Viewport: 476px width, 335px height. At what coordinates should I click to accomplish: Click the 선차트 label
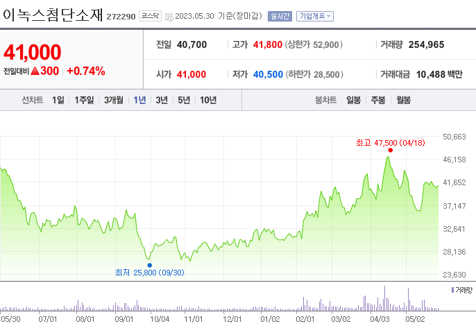(32, 100)
